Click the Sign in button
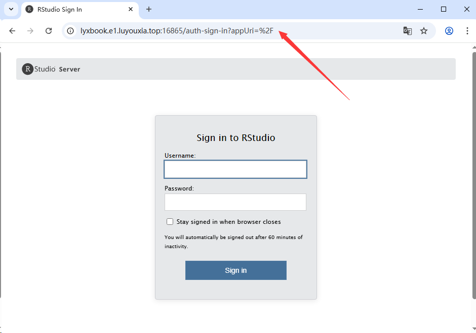Viewport: 476px width, 333px height. pos(236,270)
